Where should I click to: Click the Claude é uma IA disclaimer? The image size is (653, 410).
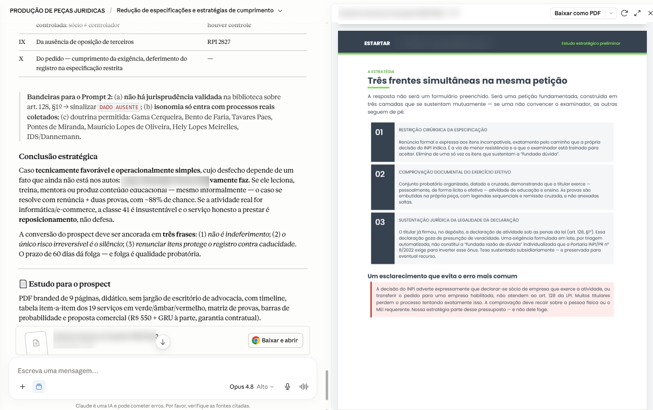pos(163,406)
